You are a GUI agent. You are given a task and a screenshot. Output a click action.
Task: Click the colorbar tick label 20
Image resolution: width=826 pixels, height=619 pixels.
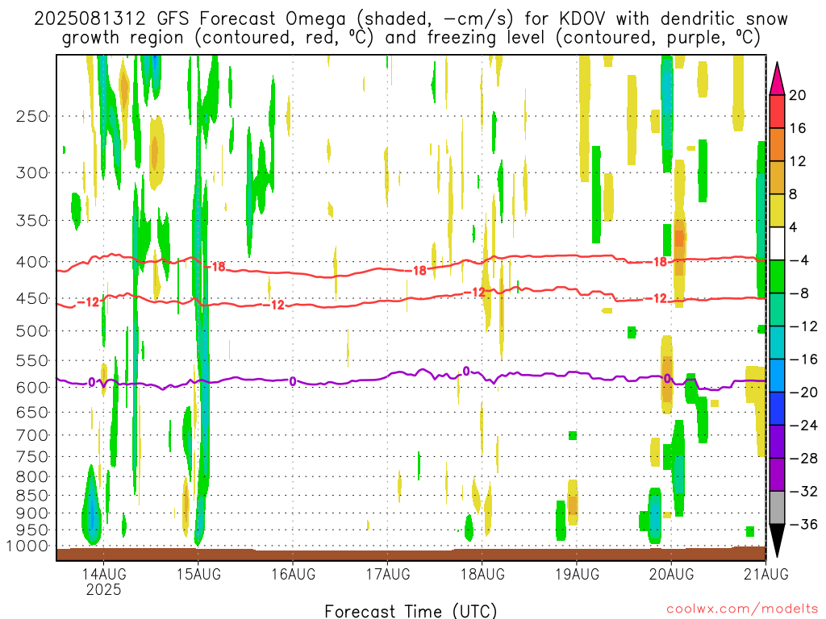tap(798, 95)
